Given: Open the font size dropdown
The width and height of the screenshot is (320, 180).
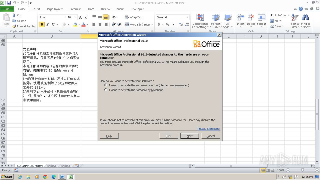Looking at the screenshot, I should [76, 17].
